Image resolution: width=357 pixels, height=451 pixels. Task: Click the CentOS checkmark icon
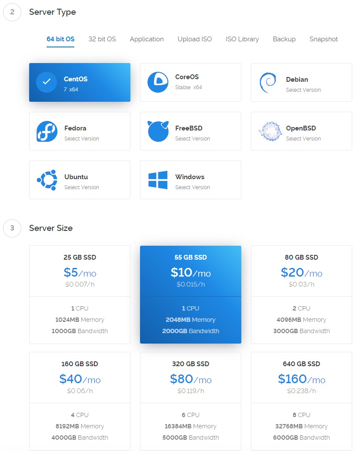click(x=47, y=82)
